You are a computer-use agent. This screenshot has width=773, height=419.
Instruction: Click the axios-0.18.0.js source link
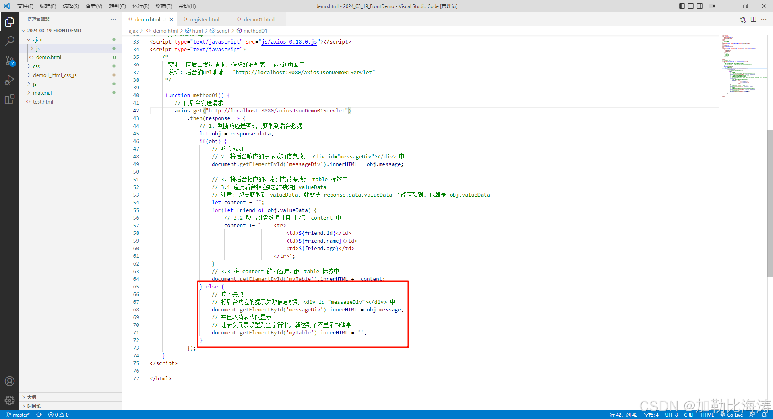click(289, 41)
